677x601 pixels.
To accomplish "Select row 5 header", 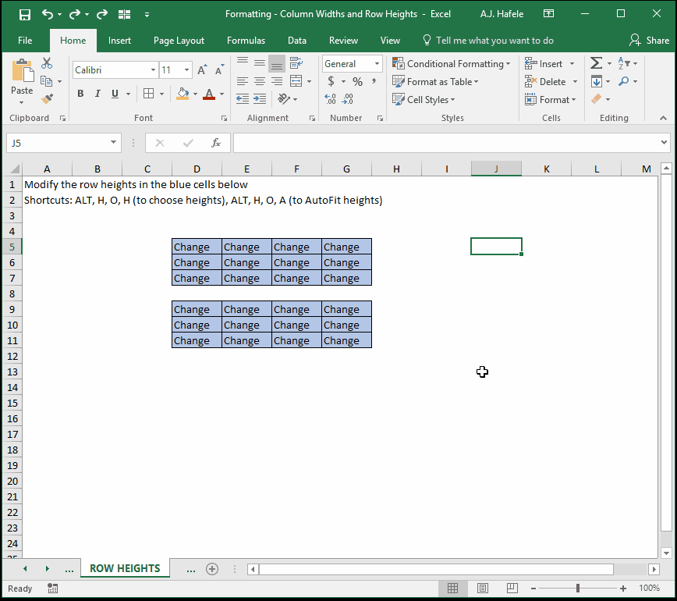I will [12, 247].
